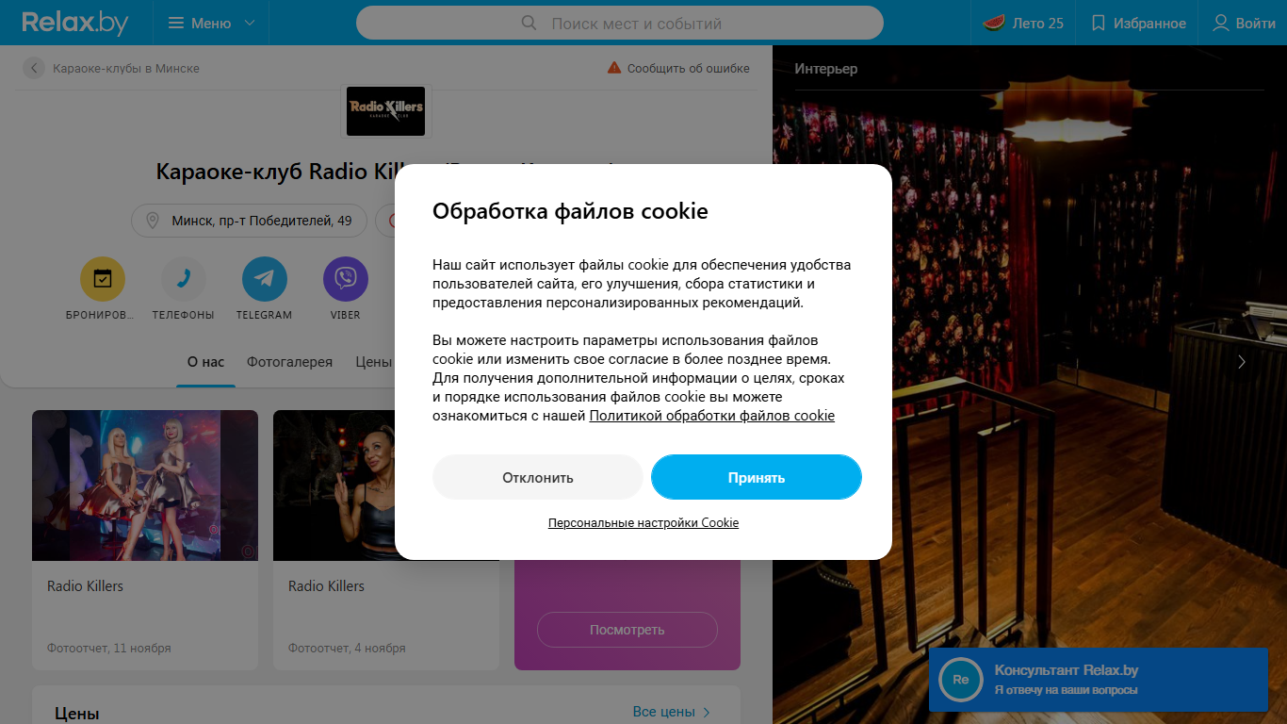The image size is (1287, 724).
Task: Click the magnifier search icon
Action: [529, 24]
